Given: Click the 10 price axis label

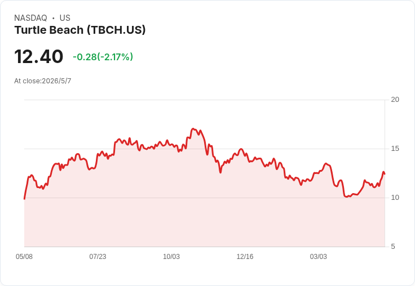Looking at the screenshot, I should pyautogui.click(x=395, y=198).
